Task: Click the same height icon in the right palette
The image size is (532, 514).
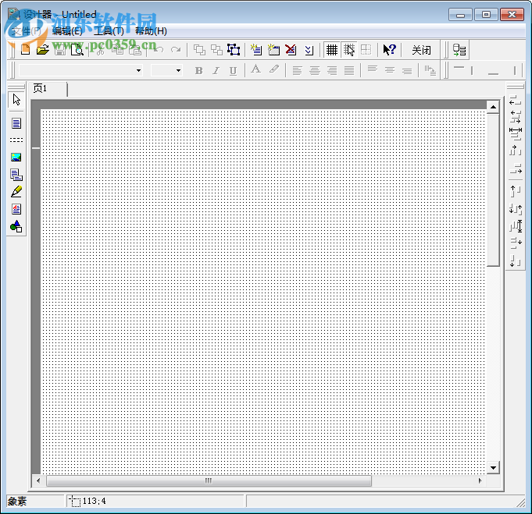Action: tap(516, 226)
